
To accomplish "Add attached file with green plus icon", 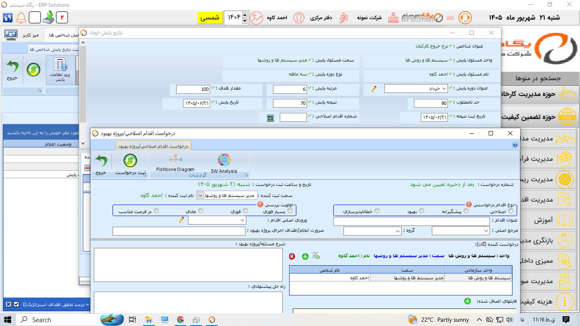I will [x=467, y=301].
